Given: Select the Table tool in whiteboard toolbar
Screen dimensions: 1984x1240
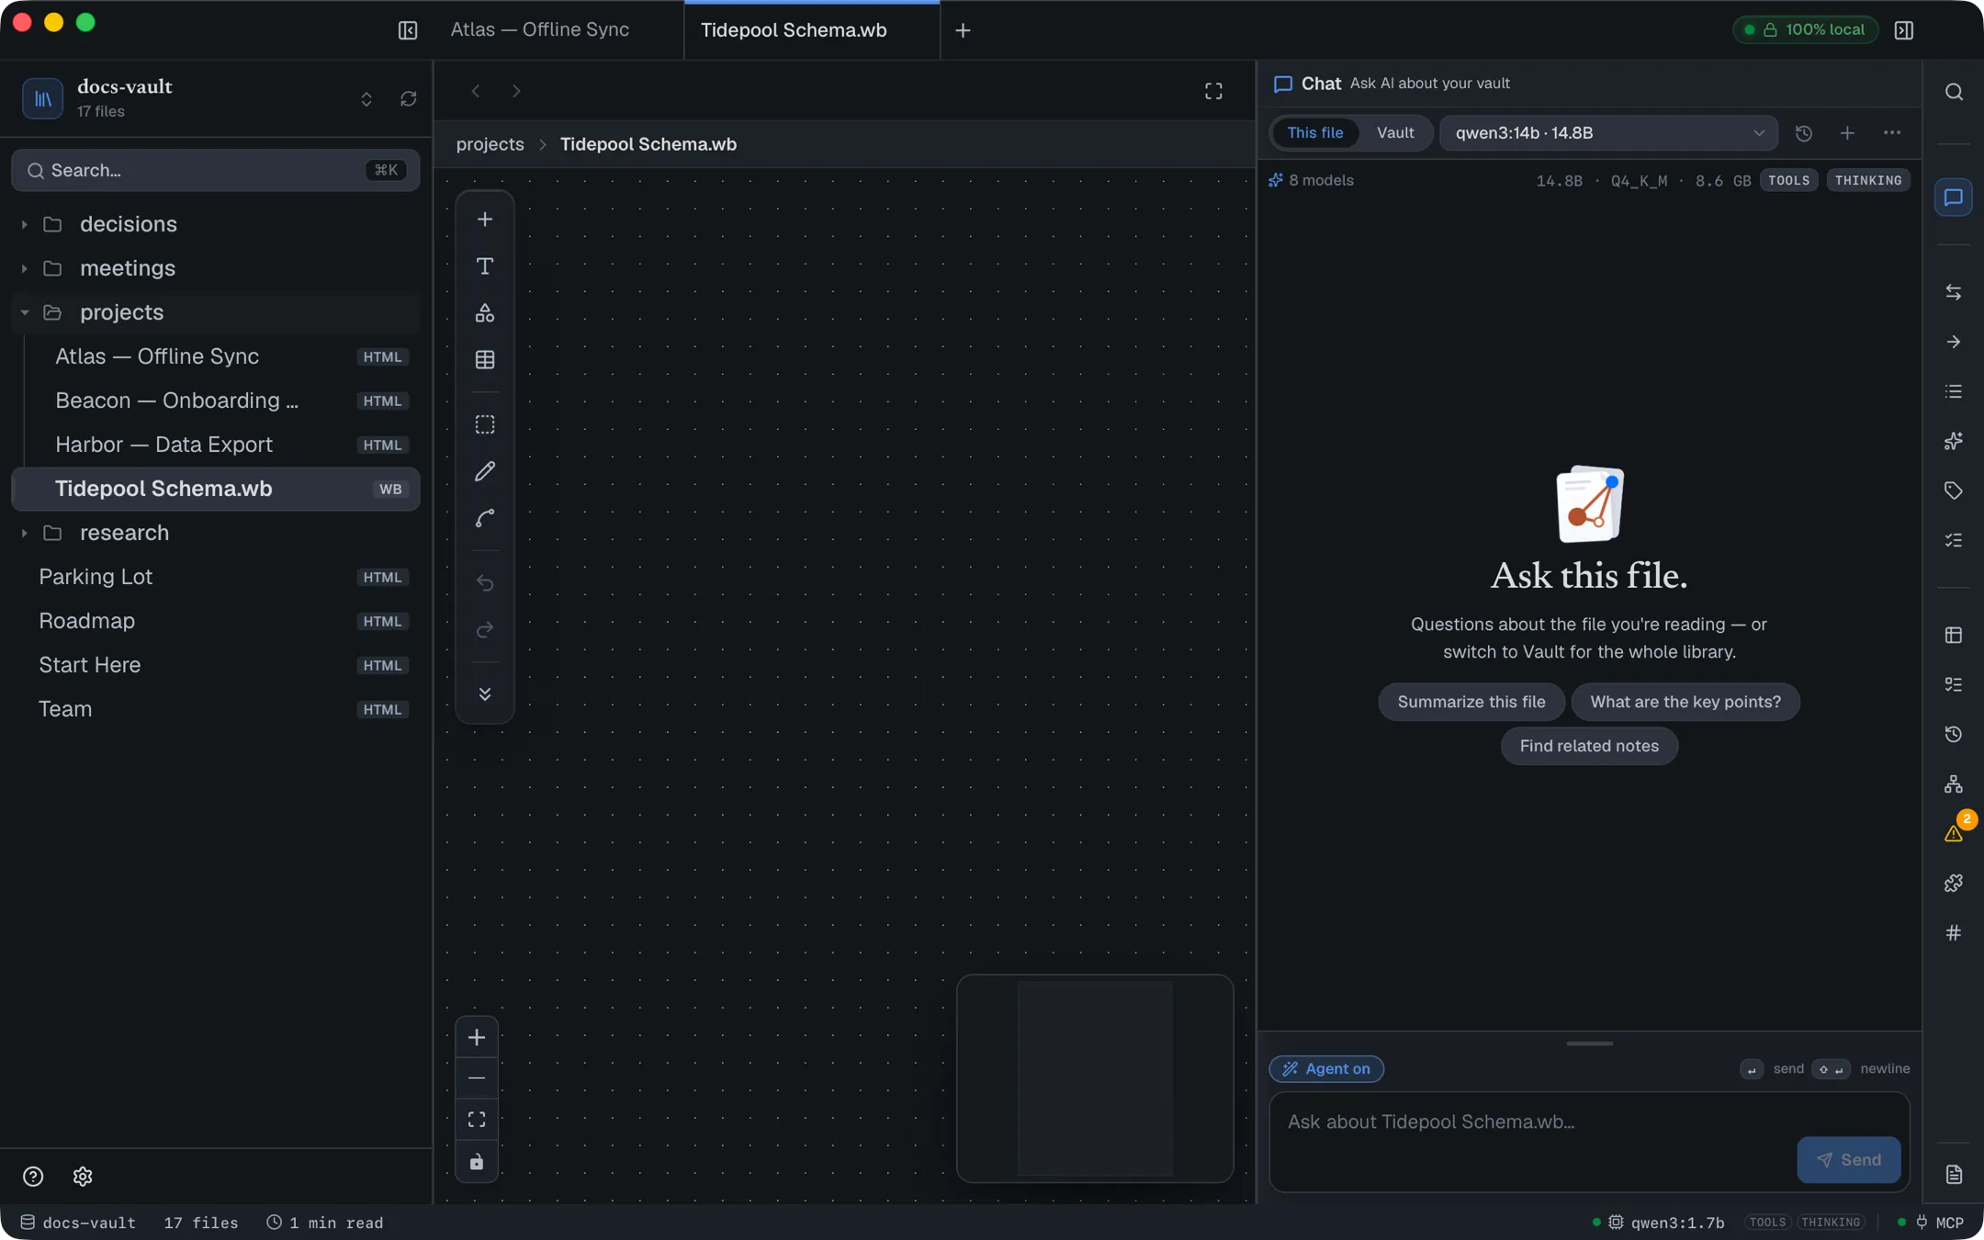Looking at the screenshot, I should (485, 360).
